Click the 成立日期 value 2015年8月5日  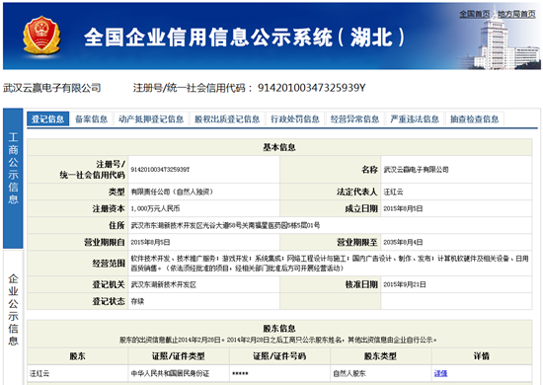pyautogui.click(x=403, y=208)
